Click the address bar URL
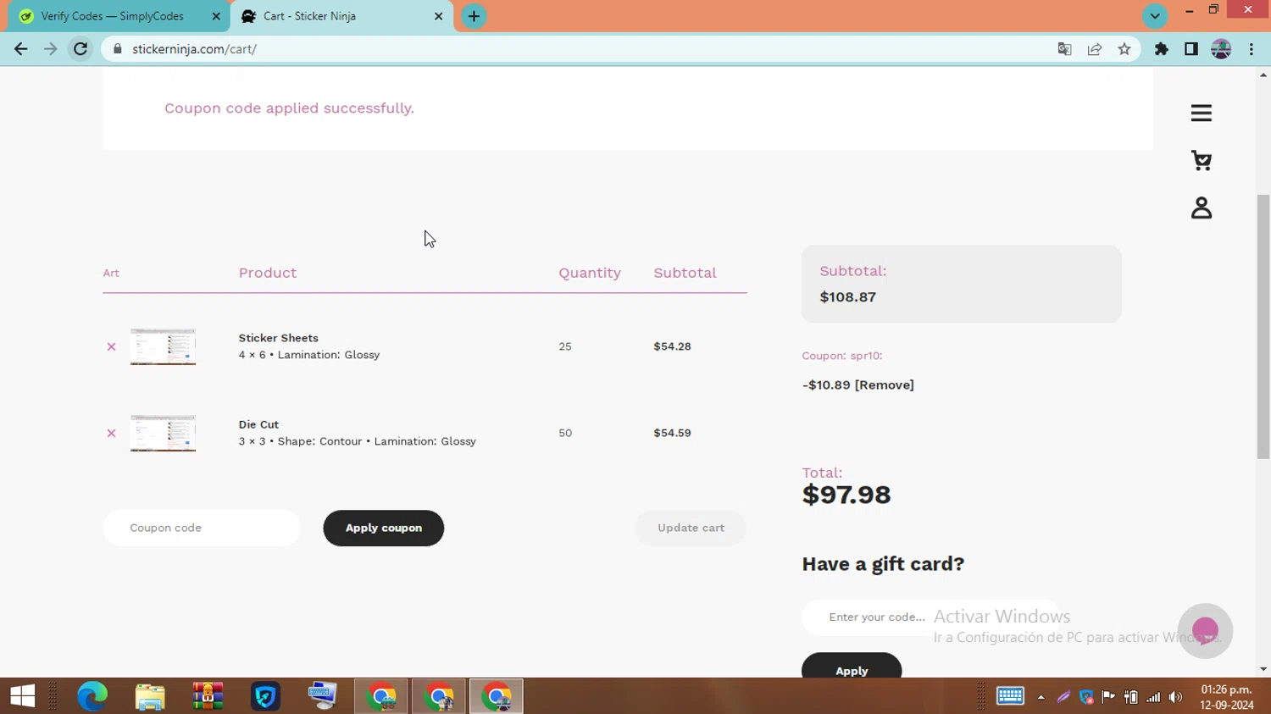This screenshot has height=714, width=1271. pos(194,49)
